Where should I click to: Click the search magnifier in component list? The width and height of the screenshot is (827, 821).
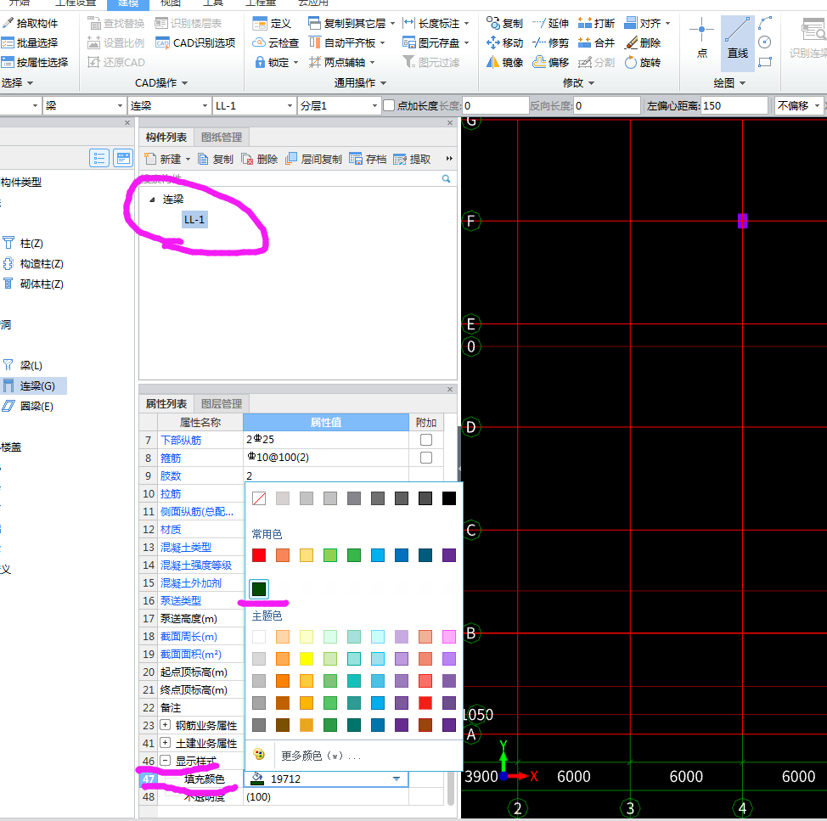pos(447,179)
